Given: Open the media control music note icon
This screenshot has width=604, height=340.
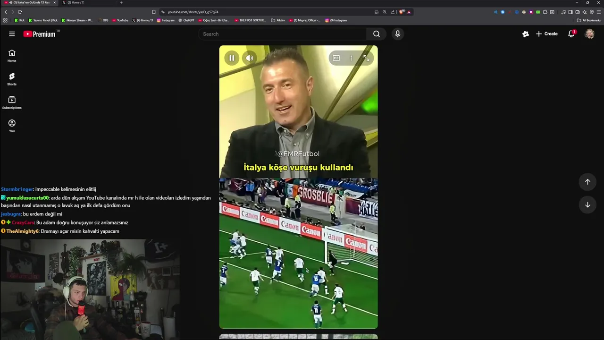Looking at the screenshot, I should click(563, 12).
